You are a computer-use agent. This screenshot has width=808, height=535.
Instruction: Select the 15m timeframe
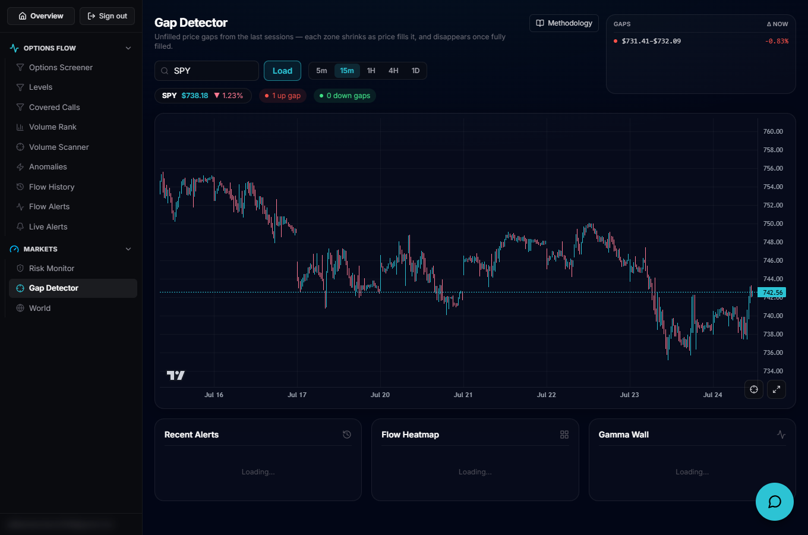[347, 71]
